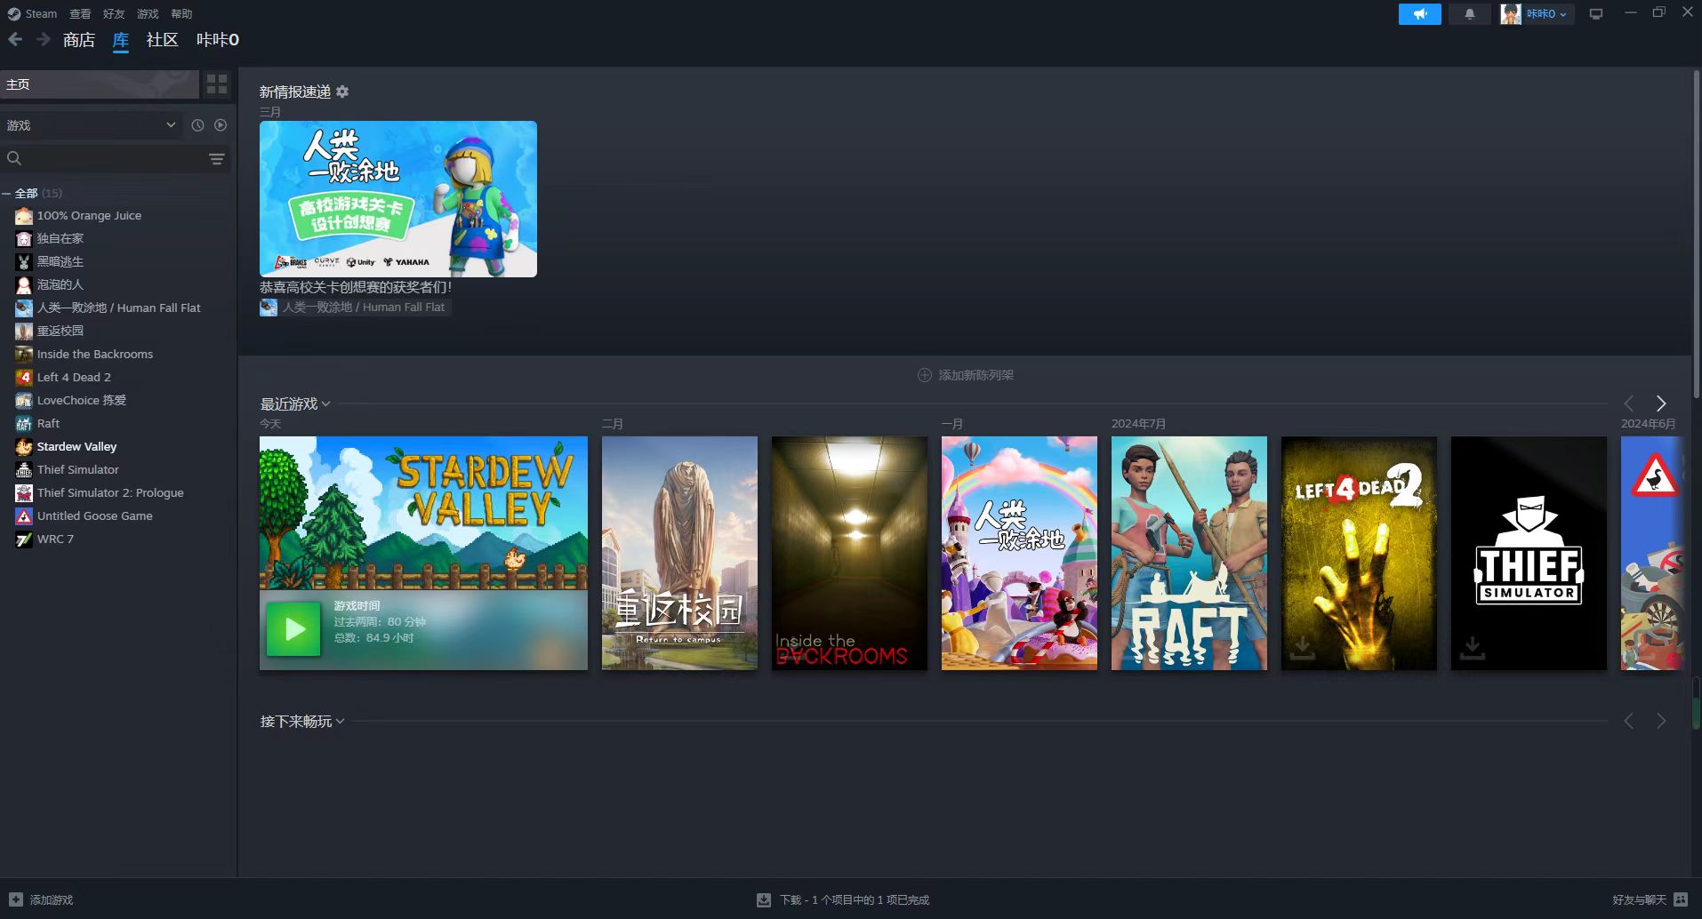This screenshot has width=1702, height=919.
Task: Show previous recent games with left arrow
Action: click(x=1629, y=404)
